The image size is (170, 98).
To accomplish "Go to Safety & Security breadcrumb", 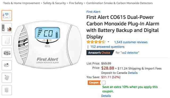I will coord(54,3).
